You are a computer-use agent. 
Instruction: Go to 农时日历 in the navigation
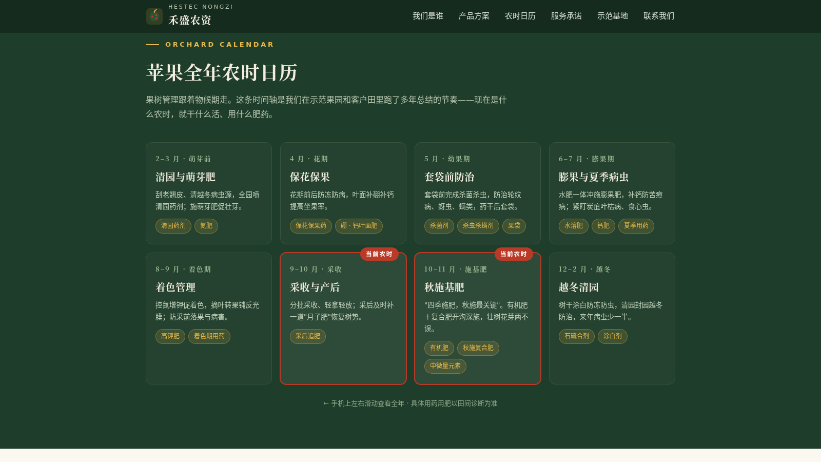520,16
